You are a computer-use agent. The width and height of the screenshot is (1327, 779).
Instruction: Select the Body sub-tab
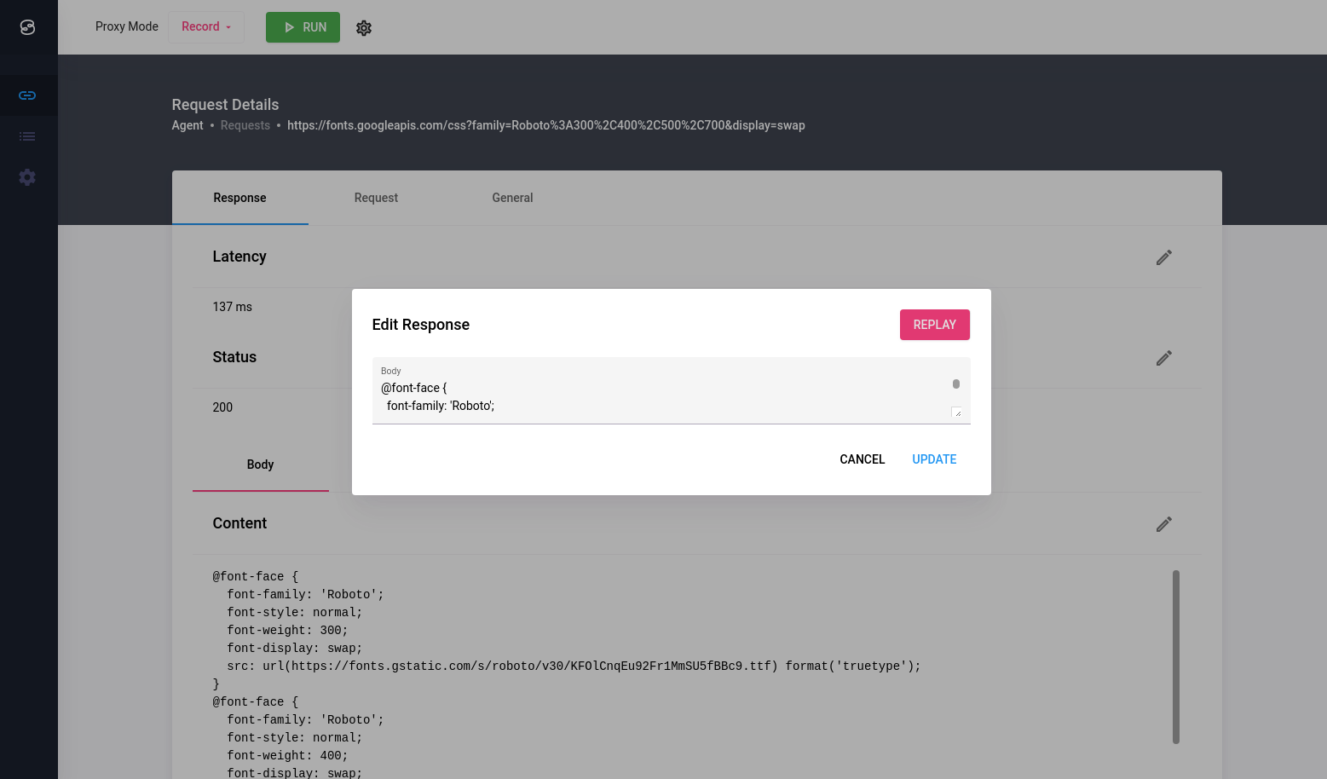point(260,465)
